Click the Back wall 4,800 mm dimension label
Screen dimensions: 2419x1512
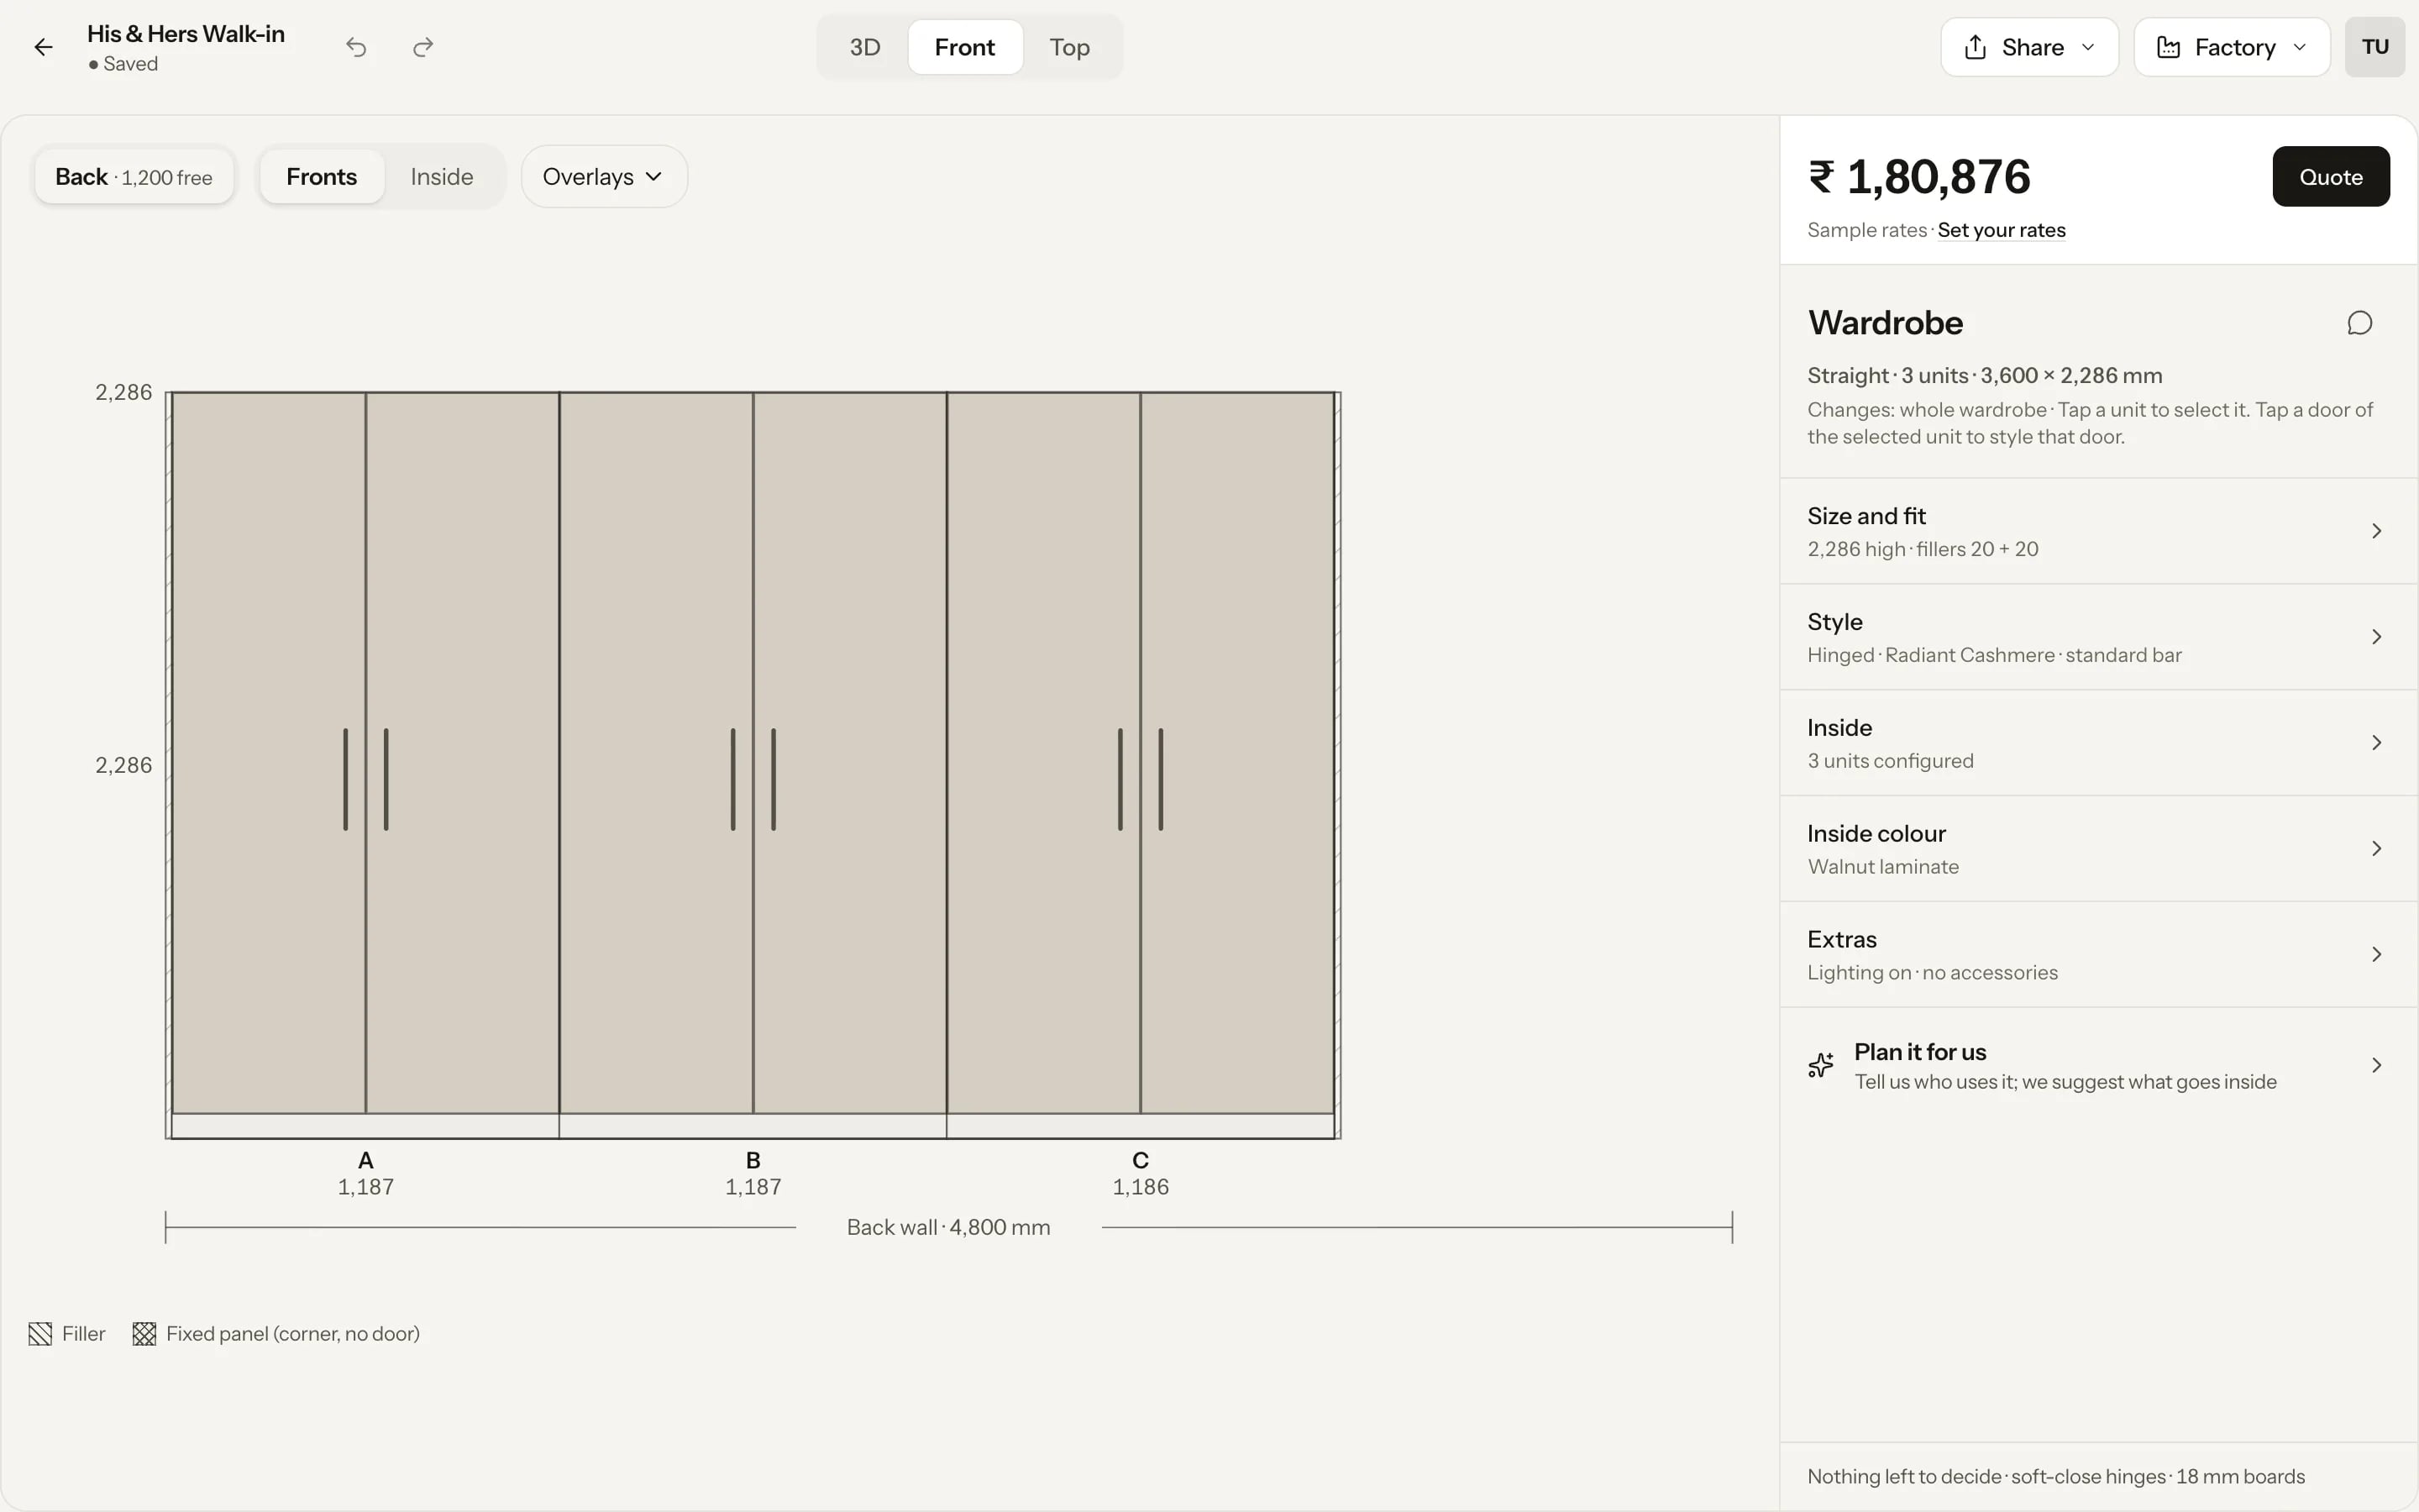(x=948, y=1227)
